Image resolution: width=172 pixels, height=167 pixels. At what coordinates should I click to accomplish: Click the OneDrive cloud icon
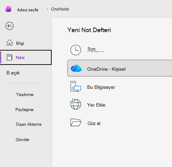pyautogui.click(x=76, y=68)
